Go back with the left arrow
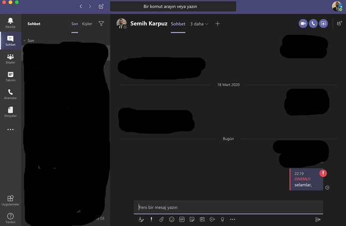The image size is (346, 226). coord(81,6)
